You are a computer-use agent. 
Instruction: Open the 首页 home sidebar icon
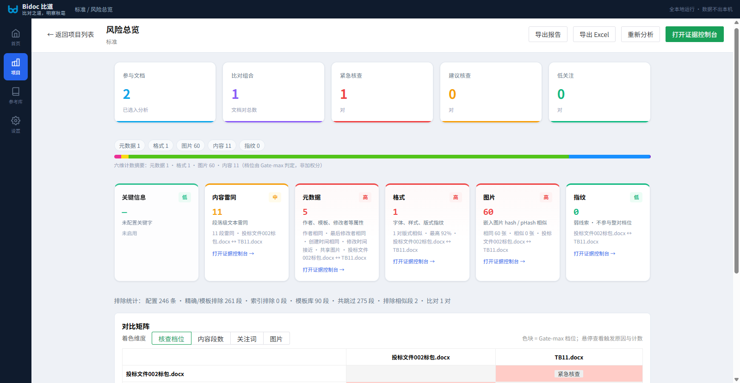coord(16,37)
